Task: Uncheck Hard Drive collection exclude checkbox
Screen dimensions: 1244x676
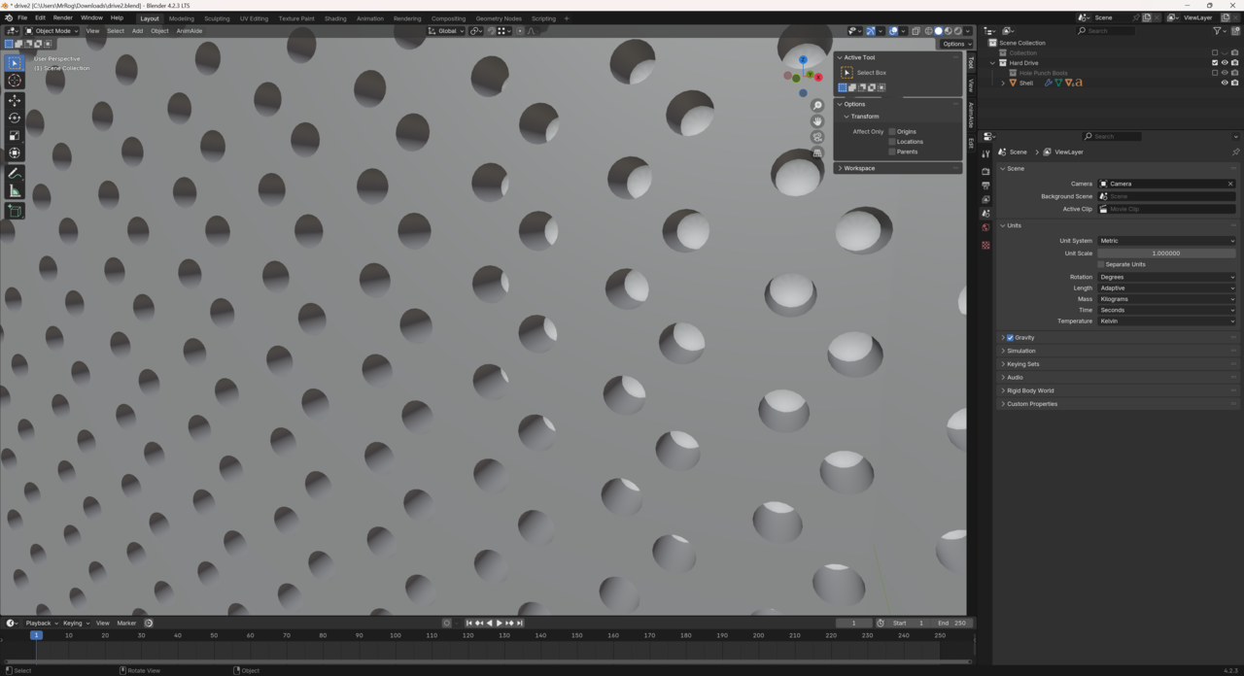Action: coord(1215,63)
